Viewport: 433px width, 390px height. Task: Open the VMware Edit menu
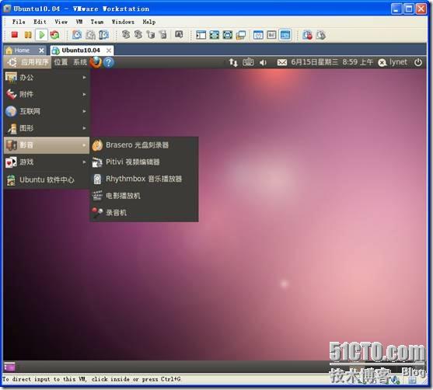(40, 22)
